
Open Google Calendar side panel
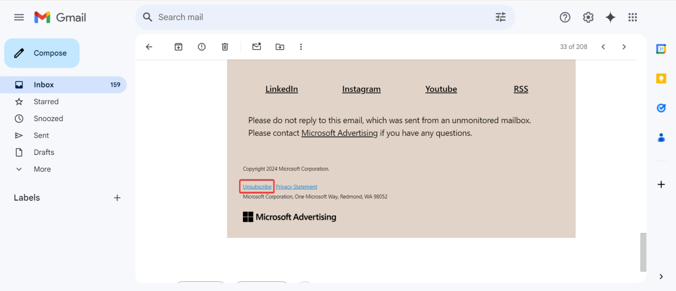click(661, 49)
